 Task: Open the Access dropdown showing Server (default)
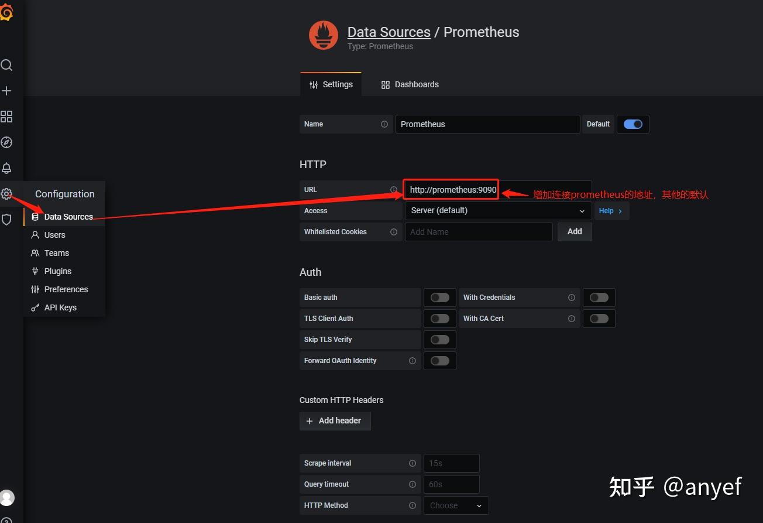coord(497,210)
